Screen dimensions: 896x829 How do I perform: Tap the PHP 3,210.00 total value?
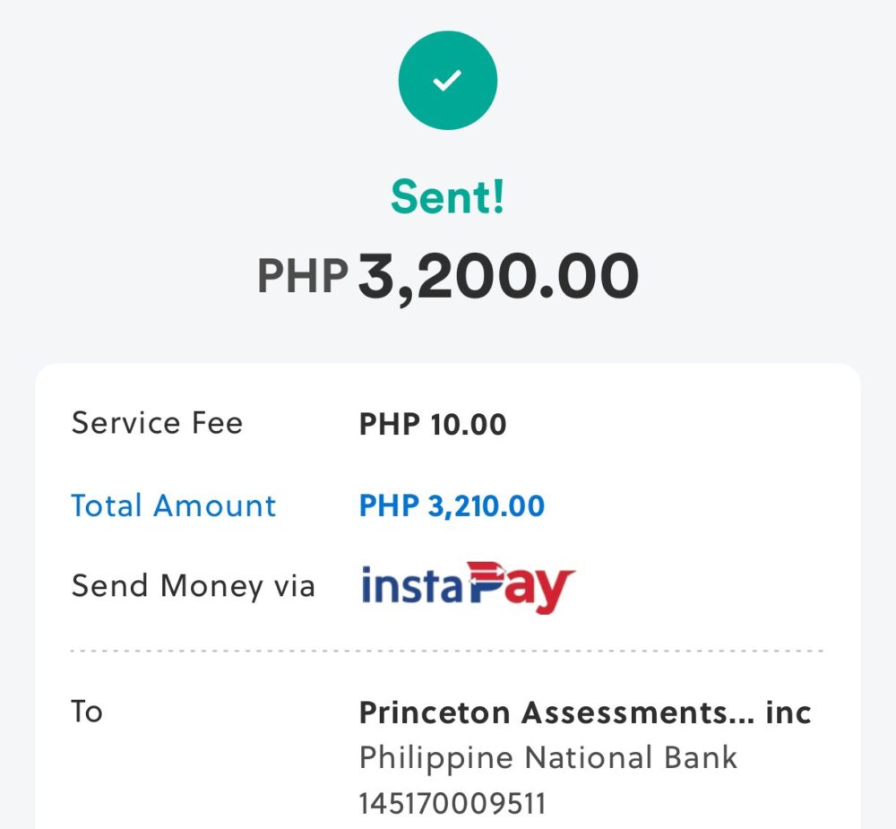(452, 506)
